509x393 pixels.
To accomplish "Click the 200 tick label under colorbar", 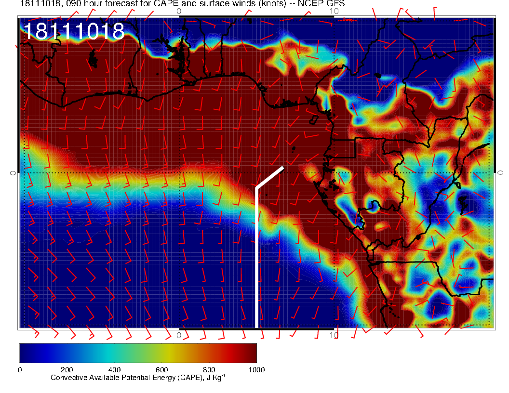I will point(67,370).
